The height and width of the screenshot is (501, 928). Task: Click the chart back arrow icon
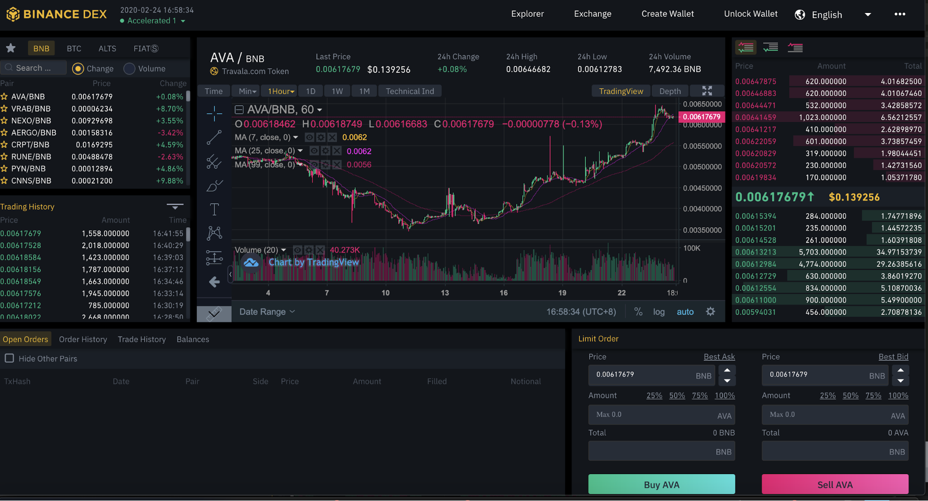pos(214,282)
